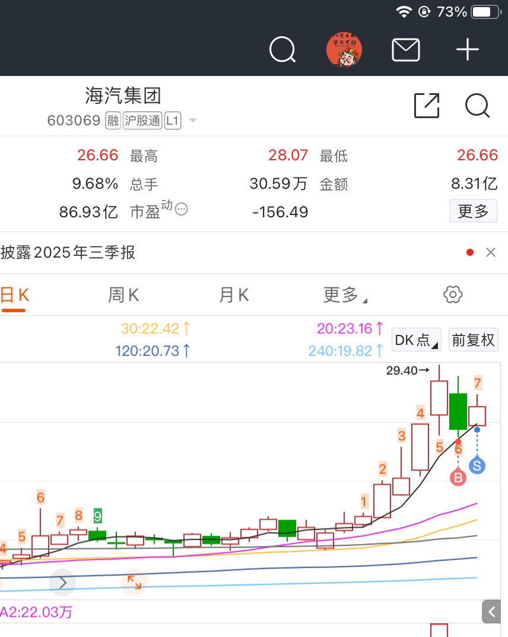Tap the info circle next to 市盈动

click(x=181, y=209)
